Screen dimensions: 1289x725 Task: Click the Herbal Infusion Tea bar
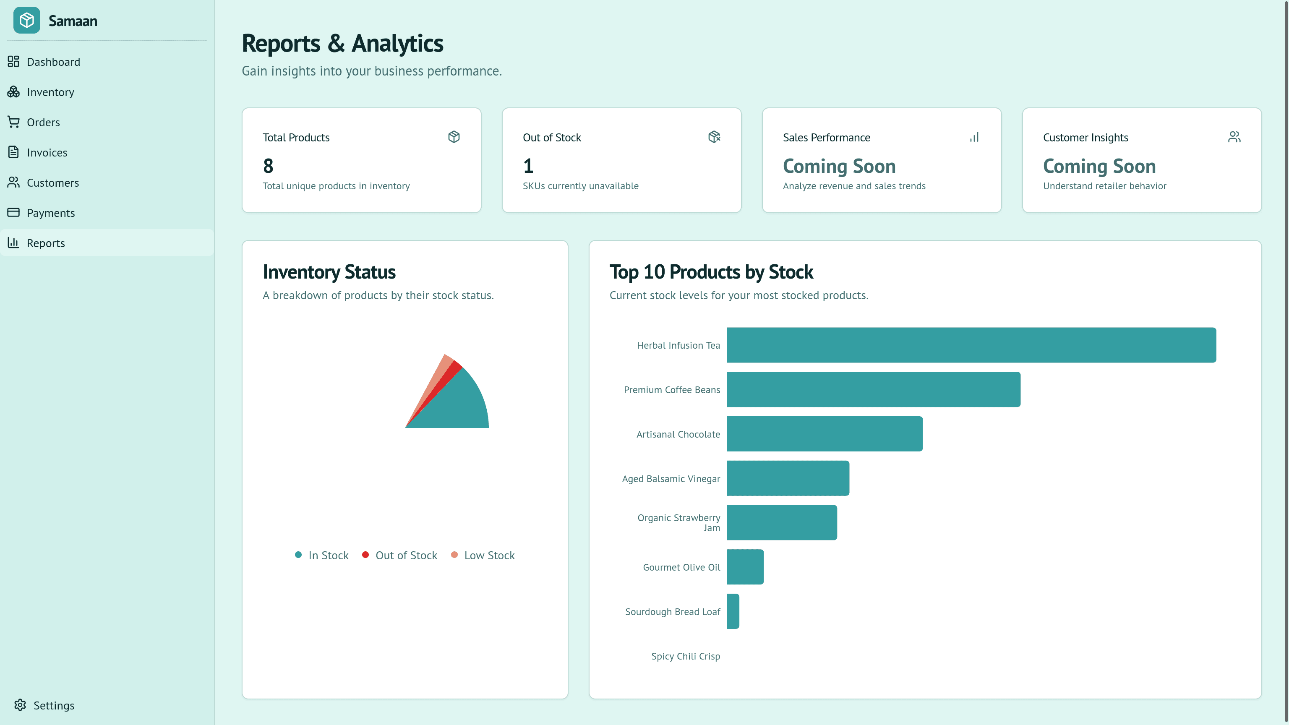point(971,345)
